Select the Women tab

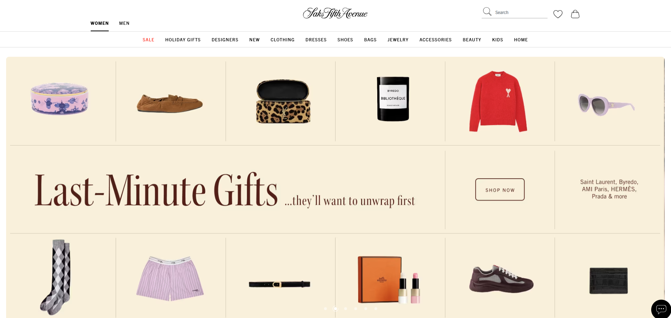click(100, 23)
